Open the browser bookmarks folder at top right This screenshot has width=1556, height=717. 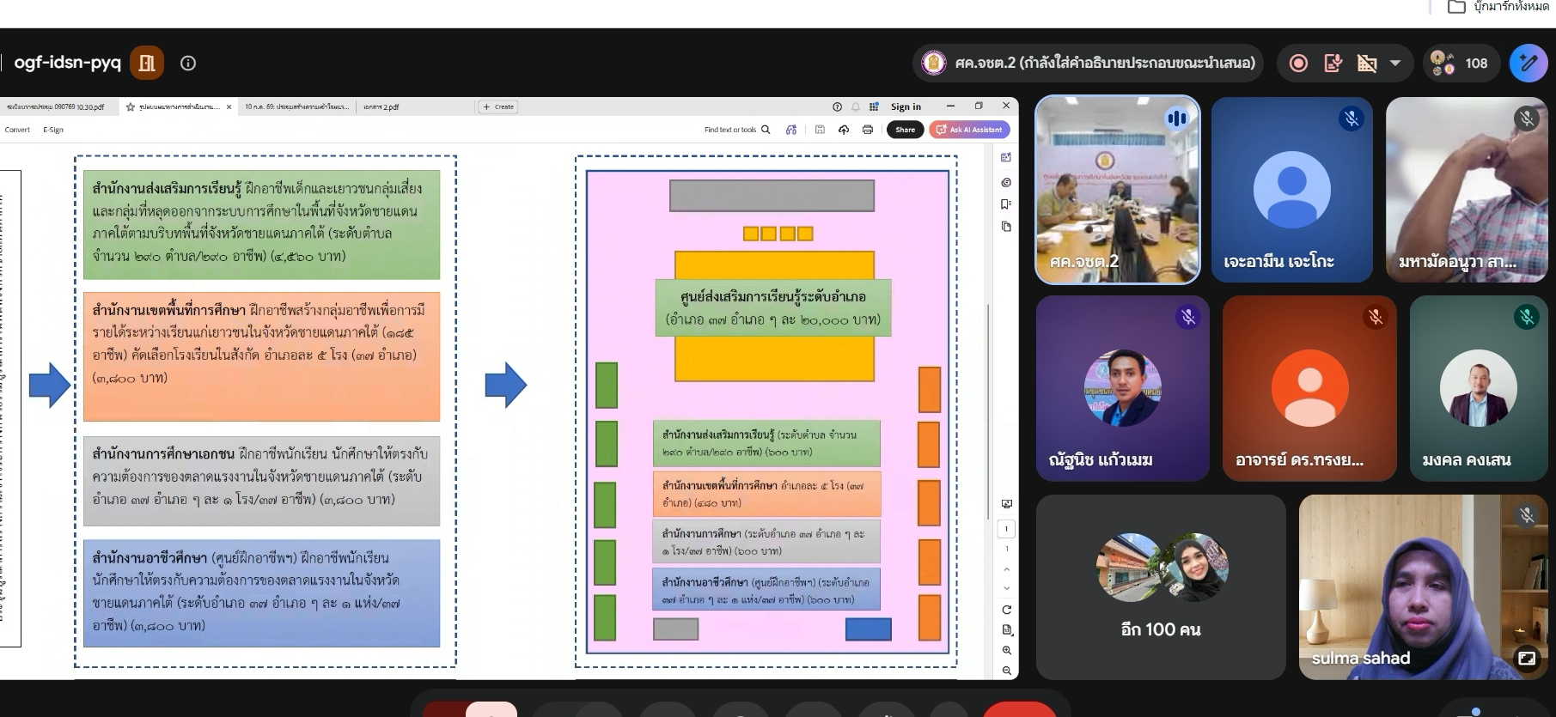coord(1498,7)
